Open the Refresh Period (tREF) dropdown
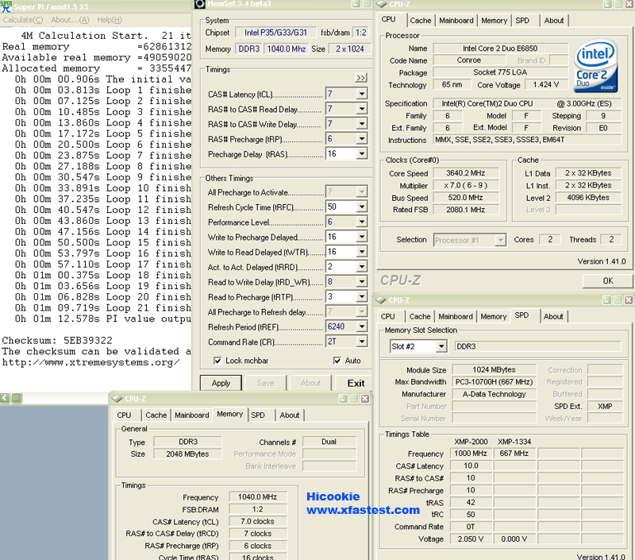 pos(362,326)
